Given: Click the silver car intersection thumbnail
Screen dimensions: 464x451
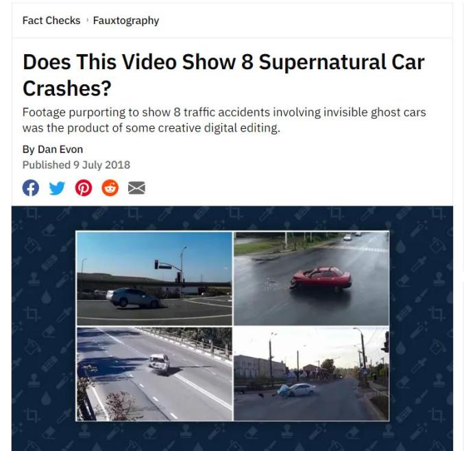Looking at the screenshot, I should 154,278.
